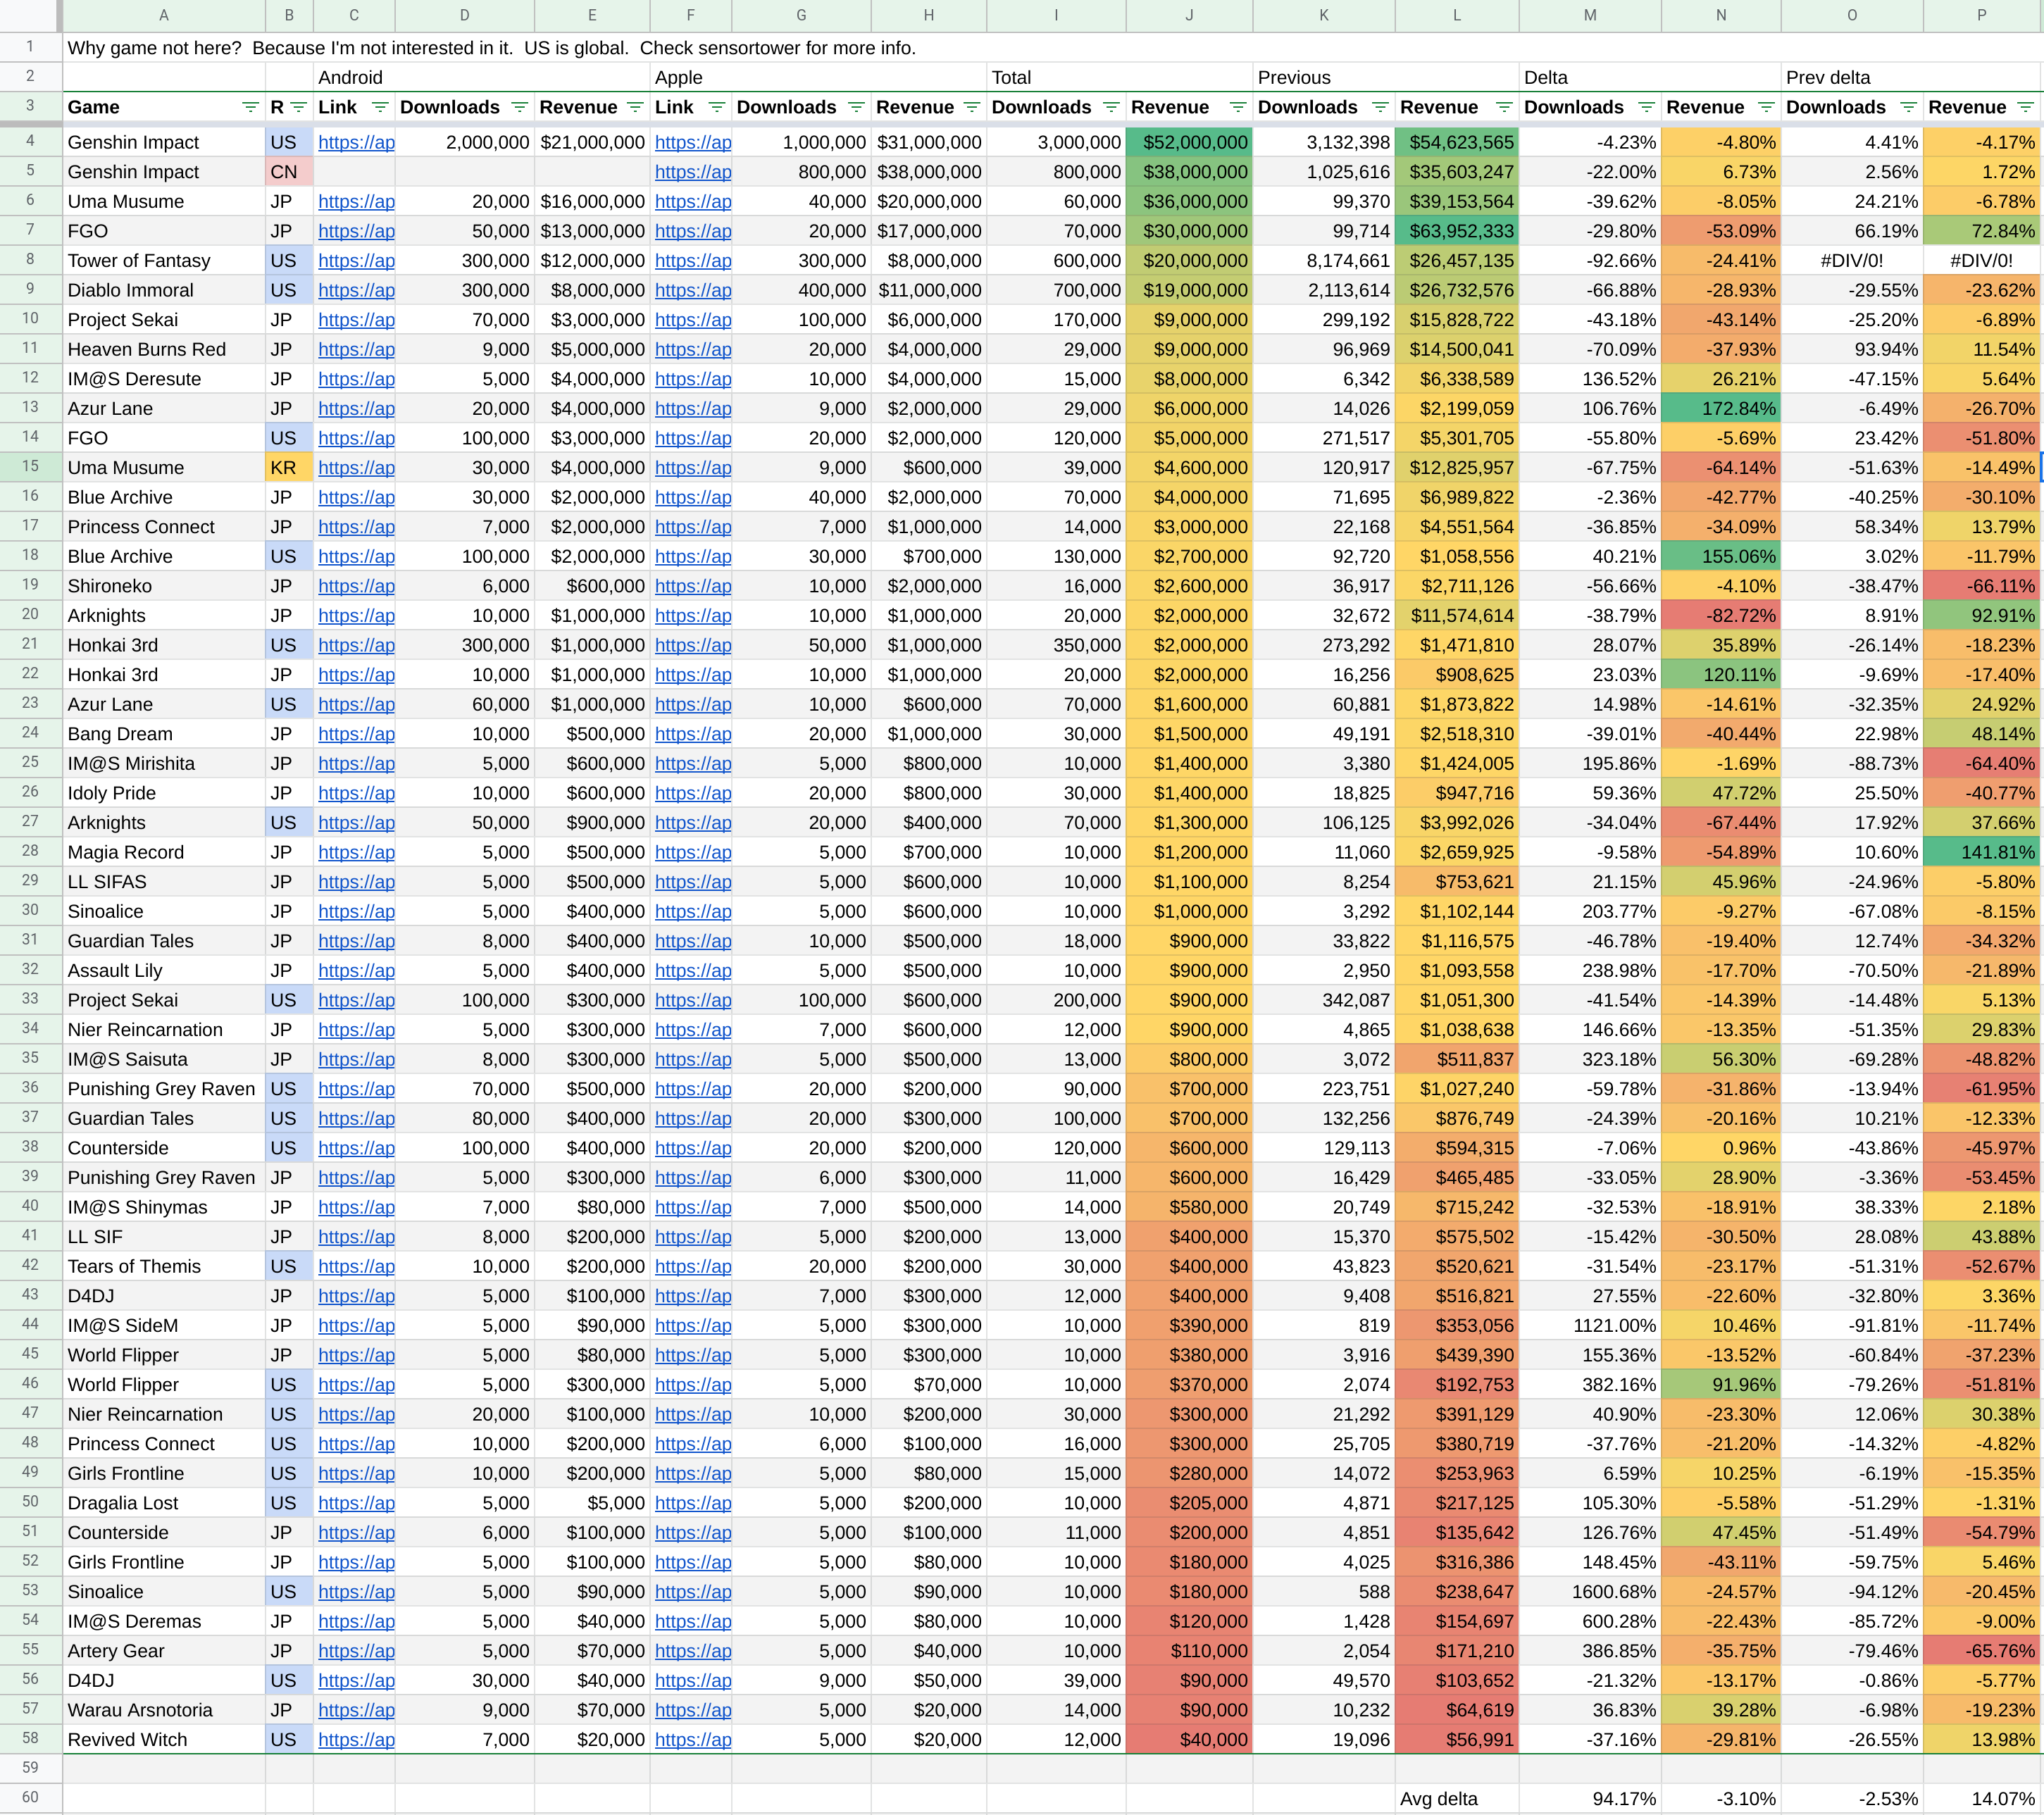Open Prev delta Revenue filter dropdown
Image resolution: width=2044 pixels, height=1815 pixels.
(x=2025, y=107)
